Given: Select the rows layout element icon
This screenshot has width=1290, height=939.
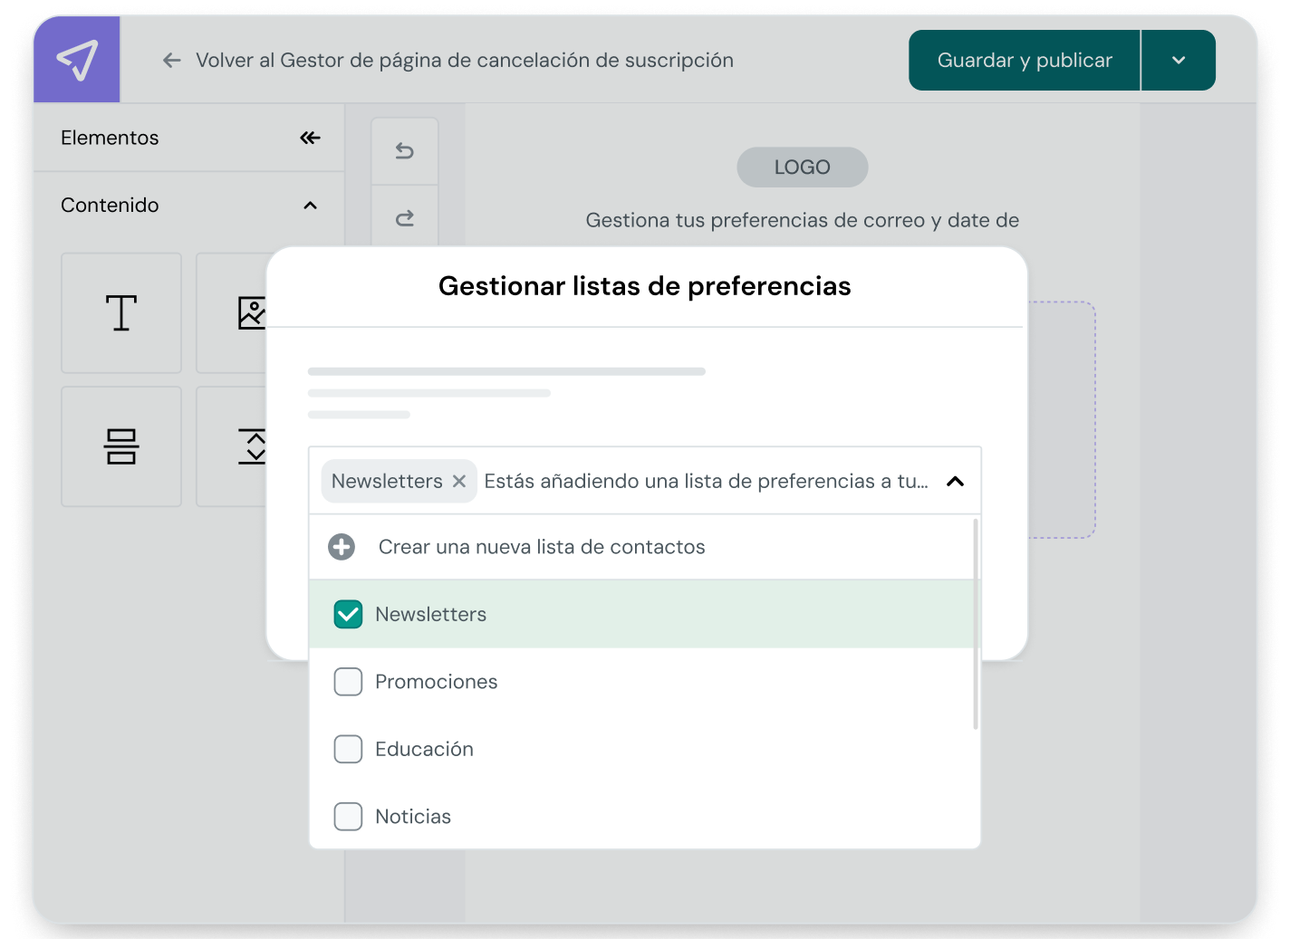Looking at the screenshot, I should (x=120, y=446).
